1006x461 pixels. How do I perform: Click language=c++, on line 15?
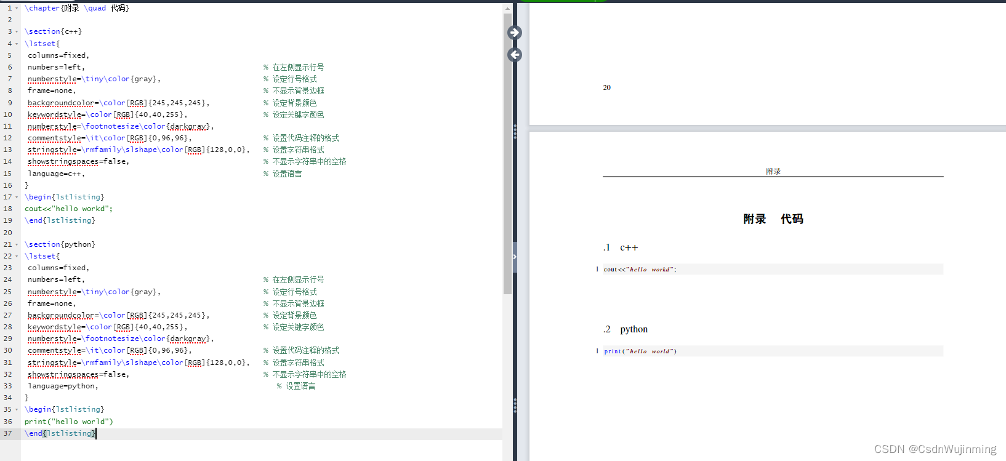(56, 174)
